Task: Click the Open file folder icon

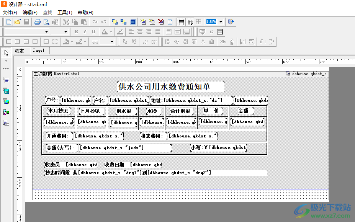Action: (17, 22)
